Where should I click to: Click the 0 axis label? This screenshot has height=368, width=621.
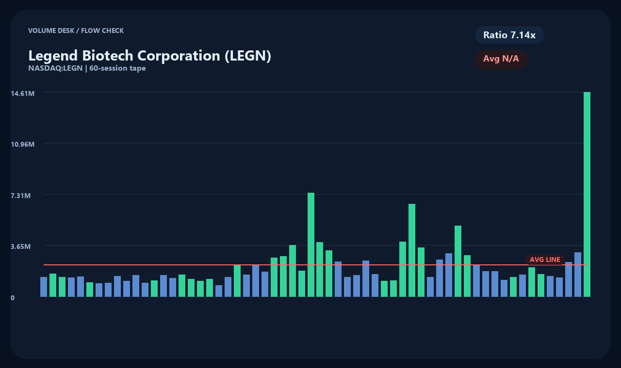pos(13,298)
